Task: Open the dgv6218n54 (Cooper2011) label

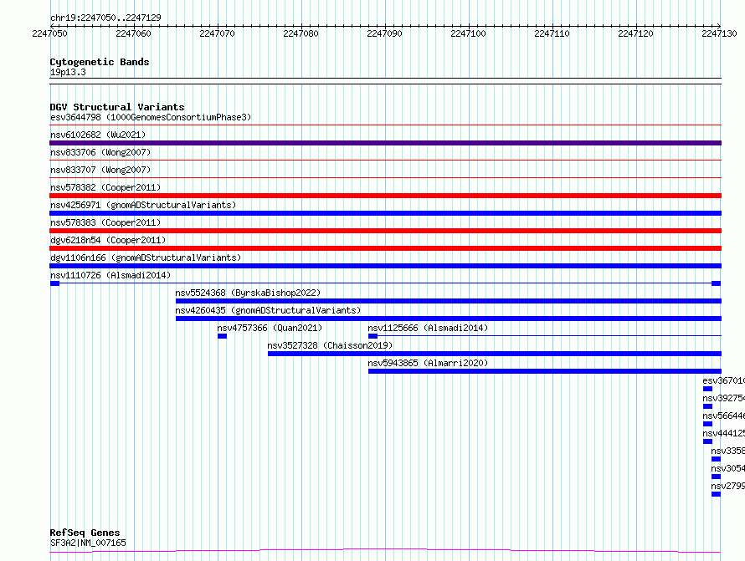Action: point(108,240)
